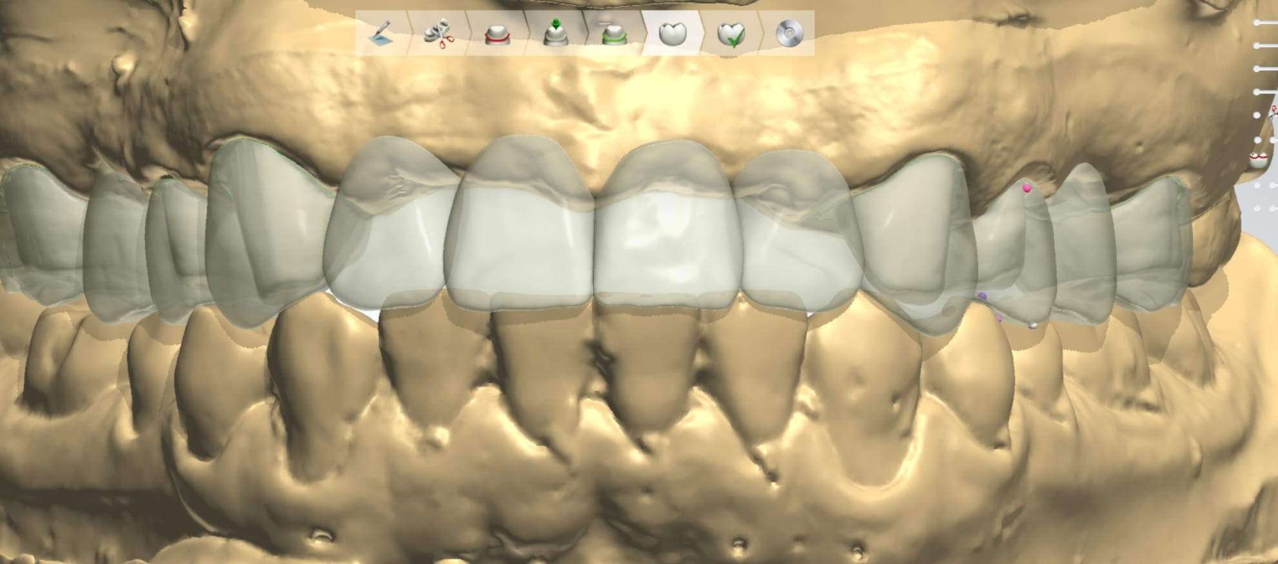The image size is (1278, 564).
Task: Select the white control point near lower teeth
Action: click(1033, 325)
